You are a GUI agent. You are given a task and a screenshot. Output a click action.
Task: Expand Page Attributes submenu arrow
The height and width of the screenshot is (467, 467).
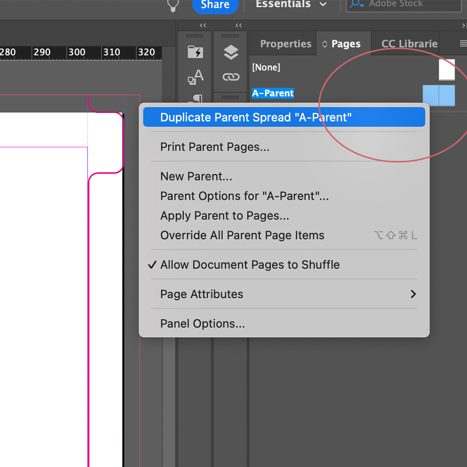click(x=413, y=294)
